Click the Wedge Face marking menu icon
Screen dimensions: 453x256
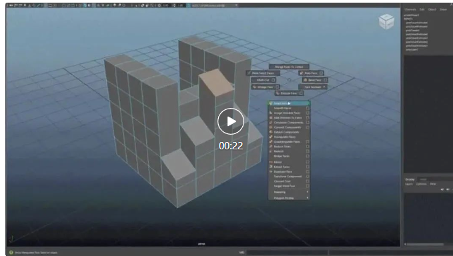[255, 87]
